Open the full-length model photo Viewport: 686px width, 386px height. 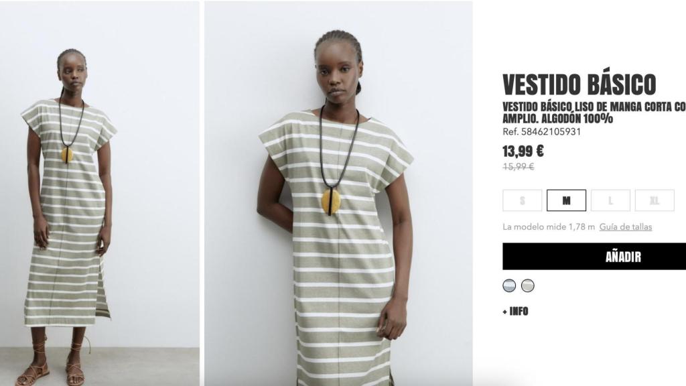coord(100,193)
